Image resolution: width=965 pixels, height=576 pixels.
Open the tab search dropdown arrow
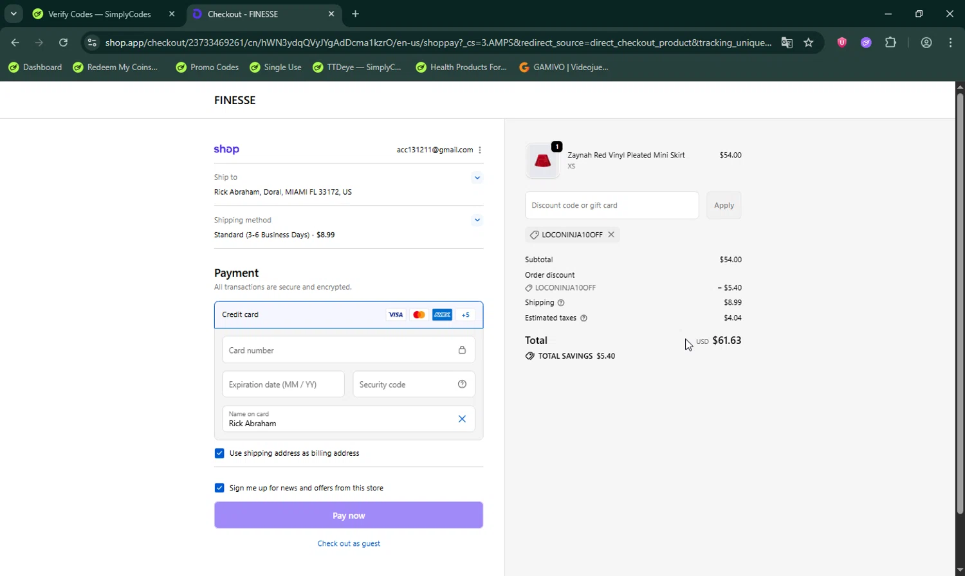tap(14, 14)
